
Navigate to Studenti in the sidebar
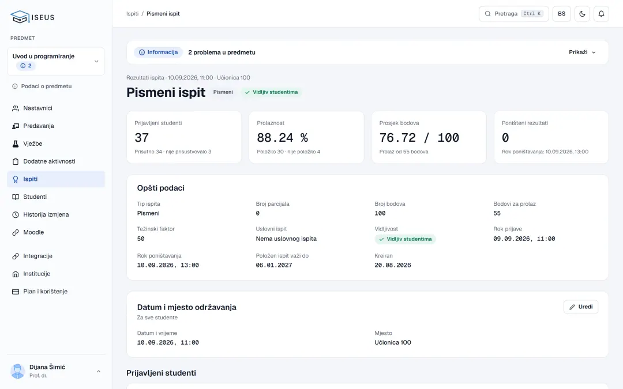click(x=56, y=197)
